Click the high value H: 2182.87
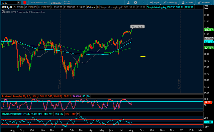 [44, 7]
